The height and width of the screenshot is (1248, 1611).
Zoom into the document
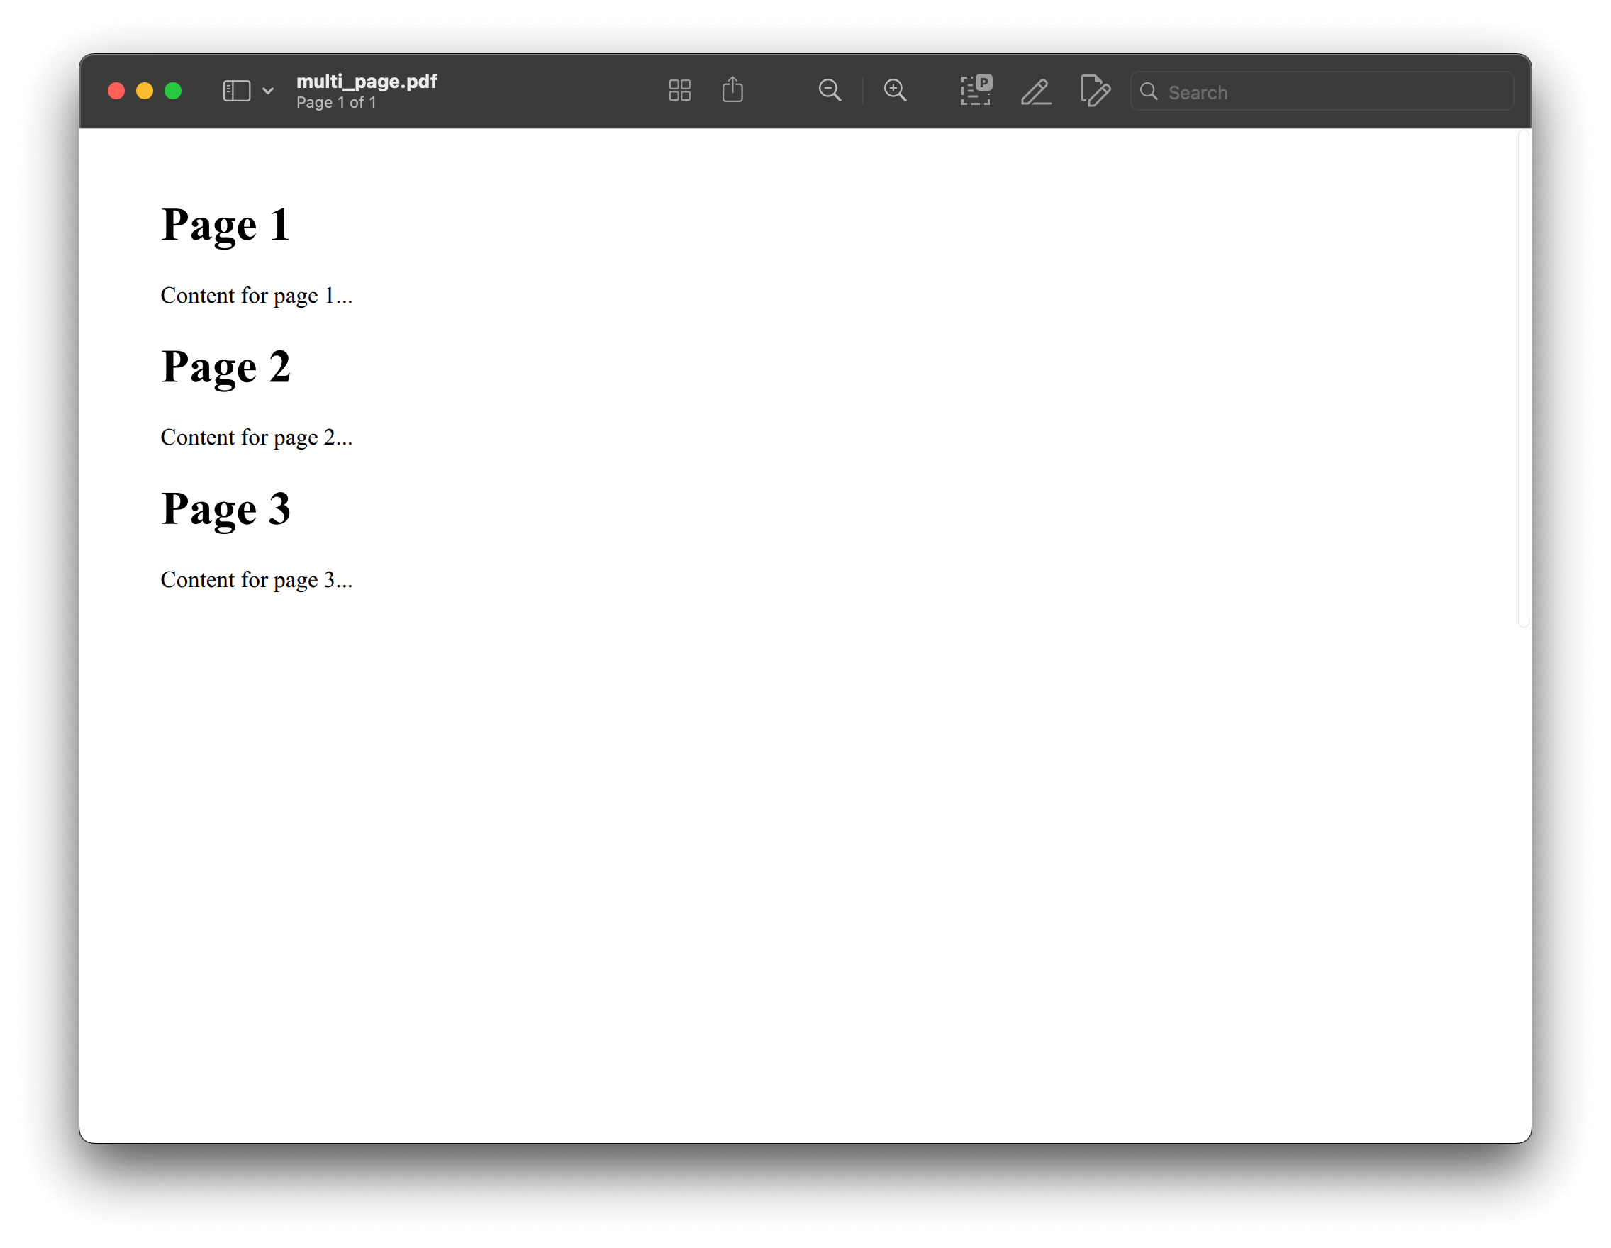(x=895, y=90)
